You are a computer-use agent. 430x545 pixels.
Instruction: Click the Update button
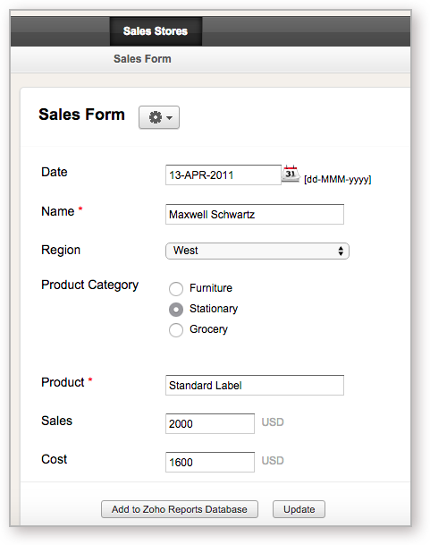pos(299,509)
